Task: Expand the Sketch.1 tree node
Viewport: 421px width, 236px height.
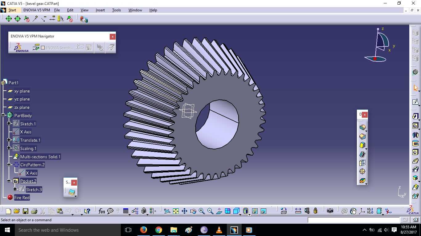Action: point(9,124)
